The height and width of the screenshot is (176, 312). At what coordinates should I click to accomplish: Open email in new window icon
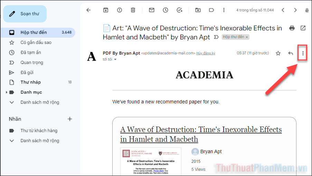[x=303, y=28]
